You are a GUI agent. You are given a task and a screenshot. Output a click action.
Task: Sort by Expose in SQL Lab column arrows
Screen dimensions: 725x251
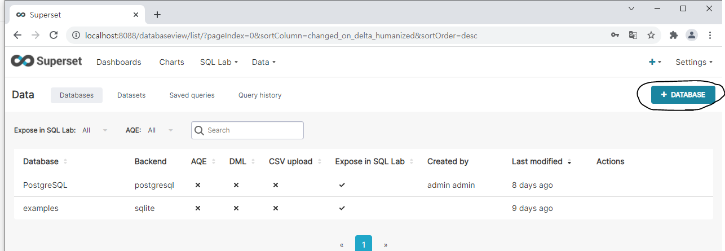tap(412, 161)
